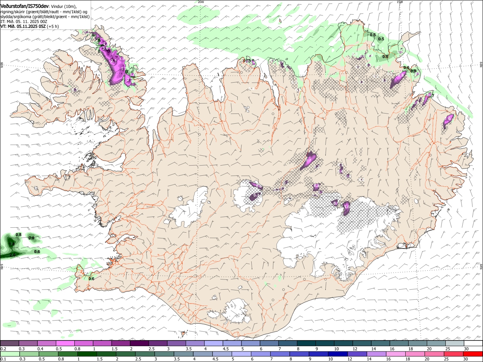Screen dimensions: 483x362
Task: Click the 'slydda/snjókoma (grátt/bleikt/grænt' line
Action: [45, 17]
